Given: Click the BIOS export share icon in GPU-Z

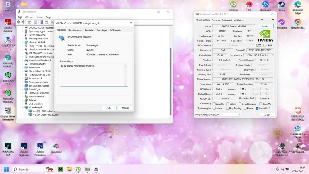Looking at the screenshot, I should 259,45.
